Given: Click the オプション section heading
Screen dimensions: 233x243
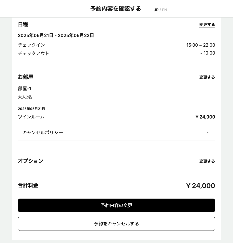Looking at the screenshot, I should (x=31, y=161).
